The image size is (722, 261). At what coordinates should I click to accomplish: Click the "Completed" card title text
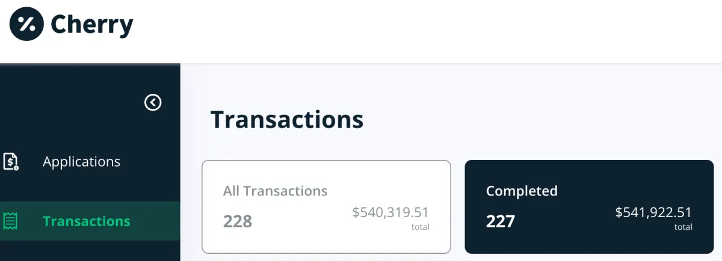522,191
